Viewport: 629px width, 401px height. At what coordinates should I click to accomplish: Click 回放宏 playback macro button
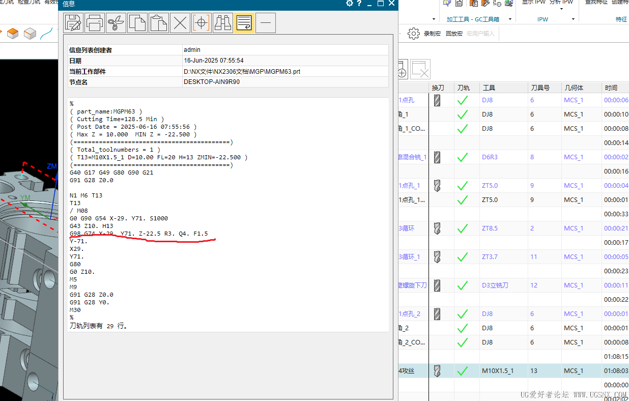[x=454, y=34]
